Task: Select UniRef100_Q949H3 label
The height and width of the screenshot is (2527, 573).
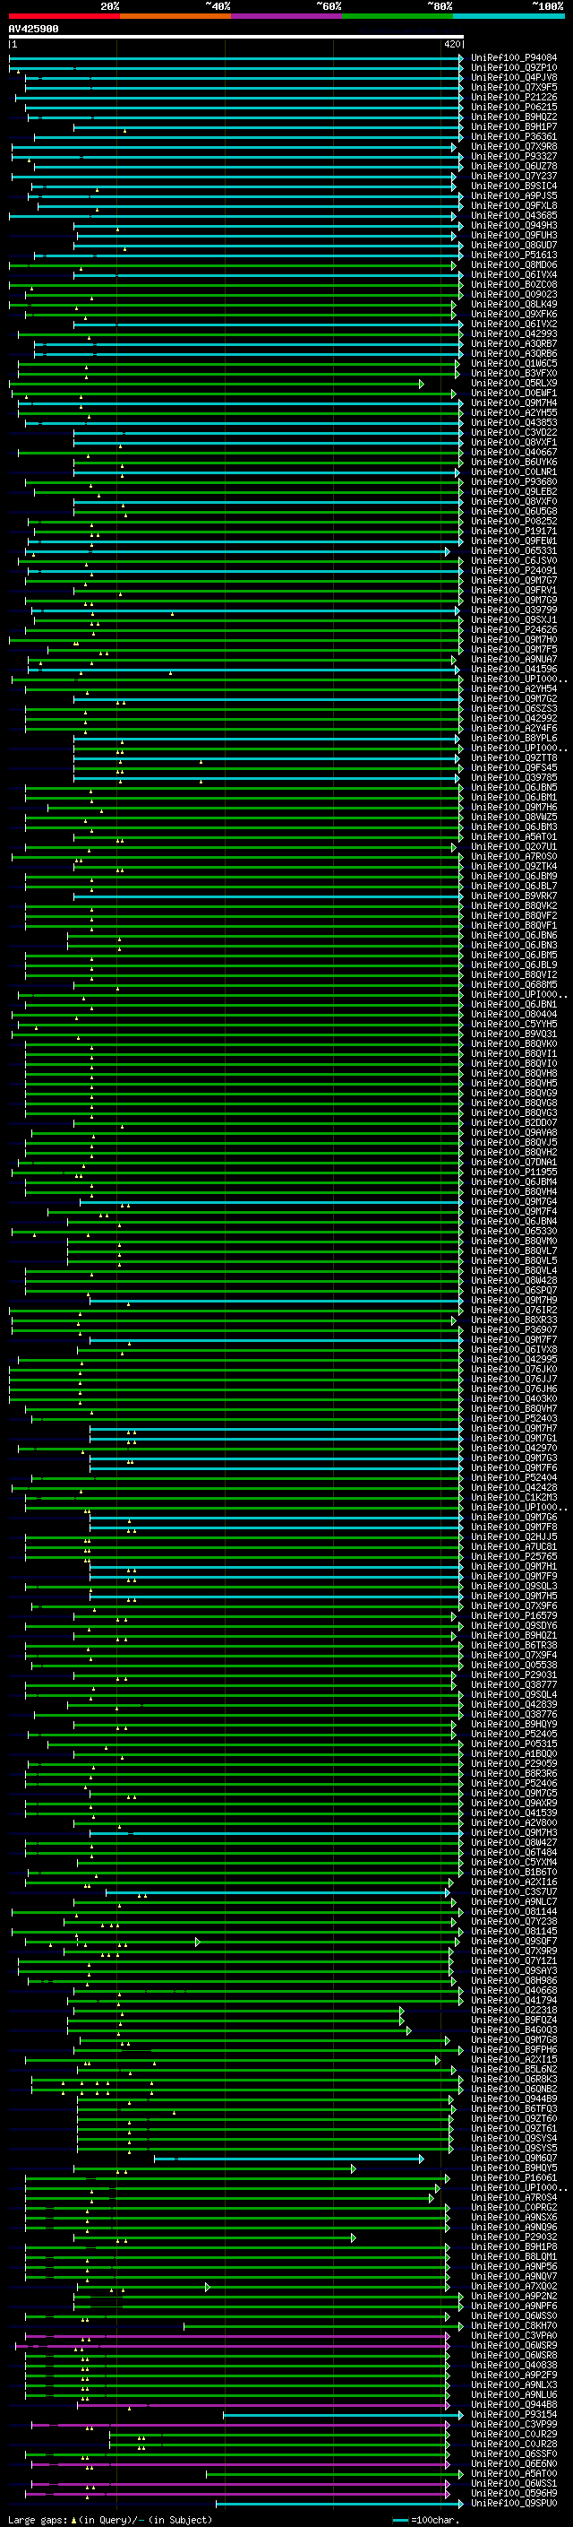Action: click(513, 226)
